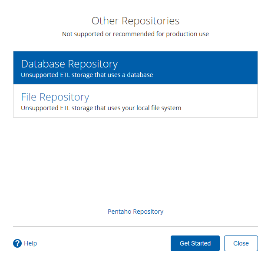The width and height of the screenshot is (271, 259).
Task: Click the Other Repositories heading
Action: tap(135, 21)
